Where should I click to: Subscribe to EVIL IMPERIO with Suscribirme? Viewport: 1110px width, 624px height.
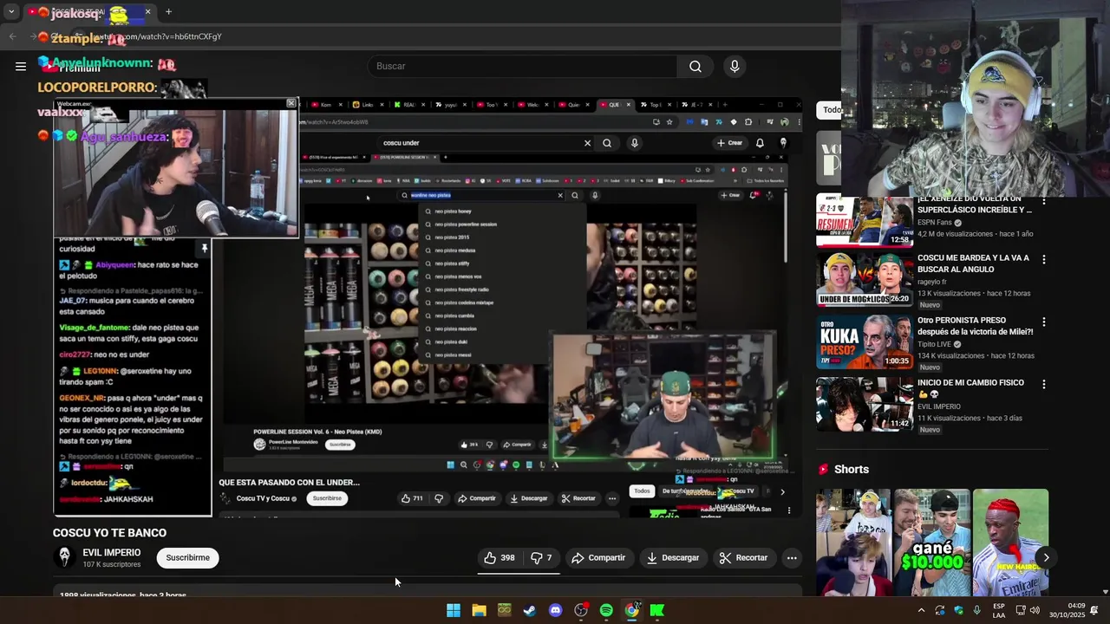(x=188, y=558)
